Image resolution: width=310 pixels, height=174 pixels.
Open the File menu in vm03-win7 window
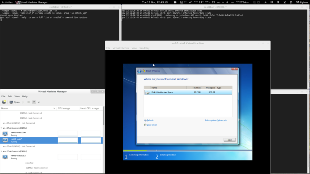pos(108,48)
